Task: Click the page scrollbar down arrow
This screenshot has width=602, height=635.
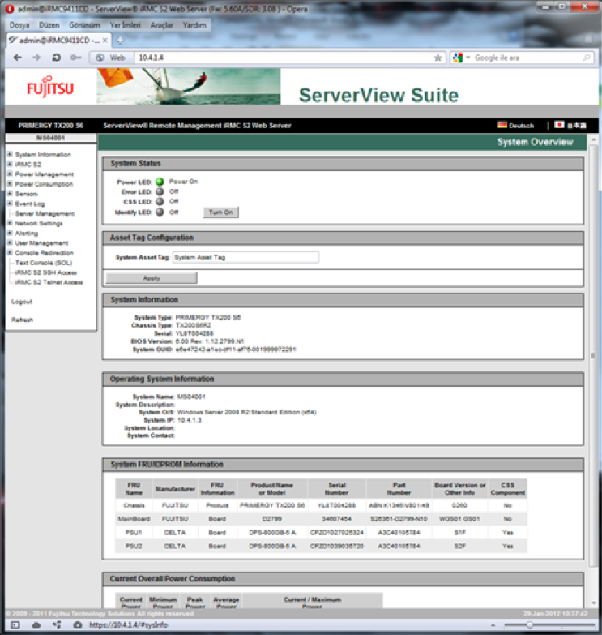Action: tap(594, 603)
